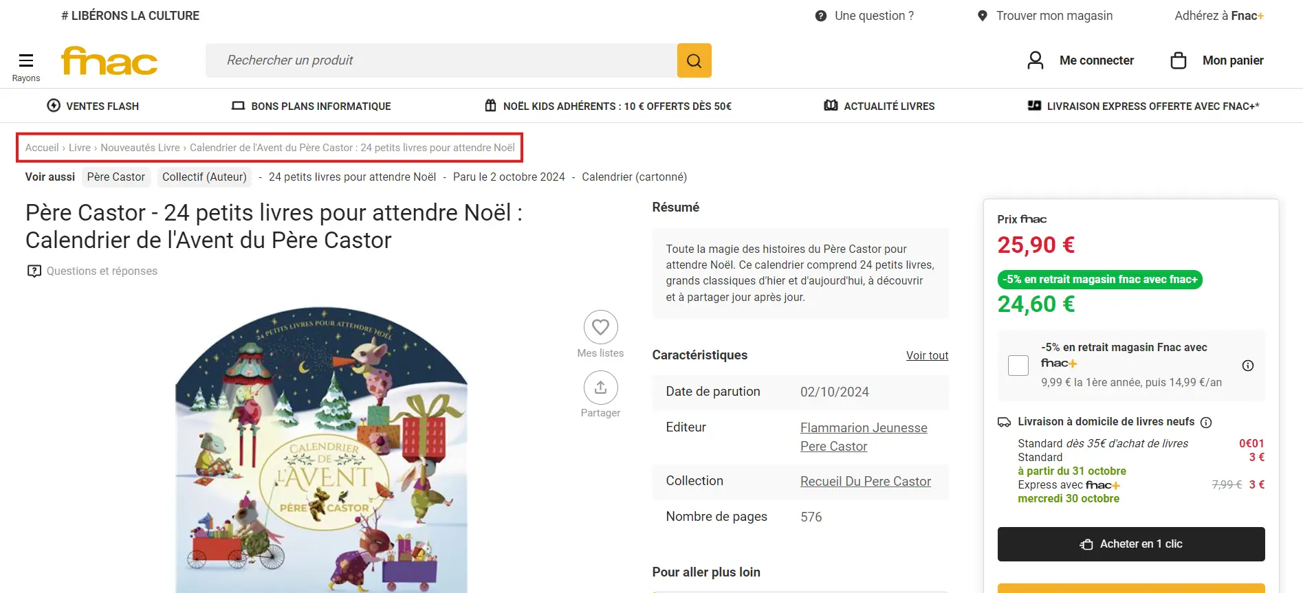The height and width of the screenshot is (593, 1303).
Task: Click the Fnac logo
Action: coord(109,60)
